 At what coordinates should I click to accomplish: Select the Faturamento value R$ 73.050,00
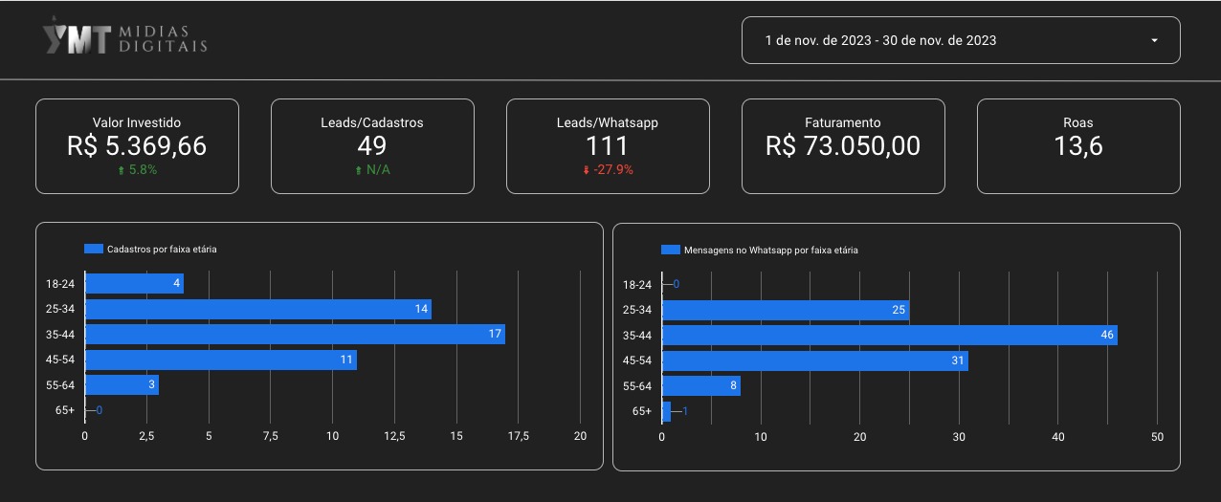[x=842, y=145]
